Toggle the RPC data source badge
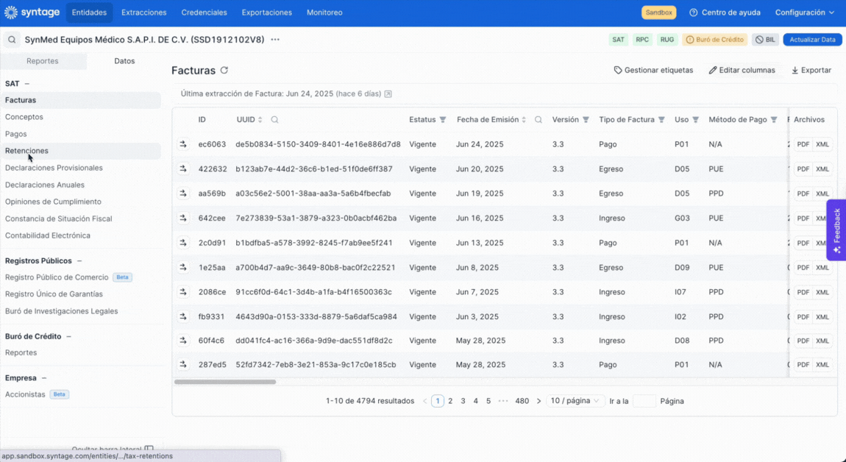The height and width of the screenshot is (462, 846). (642, 40)
